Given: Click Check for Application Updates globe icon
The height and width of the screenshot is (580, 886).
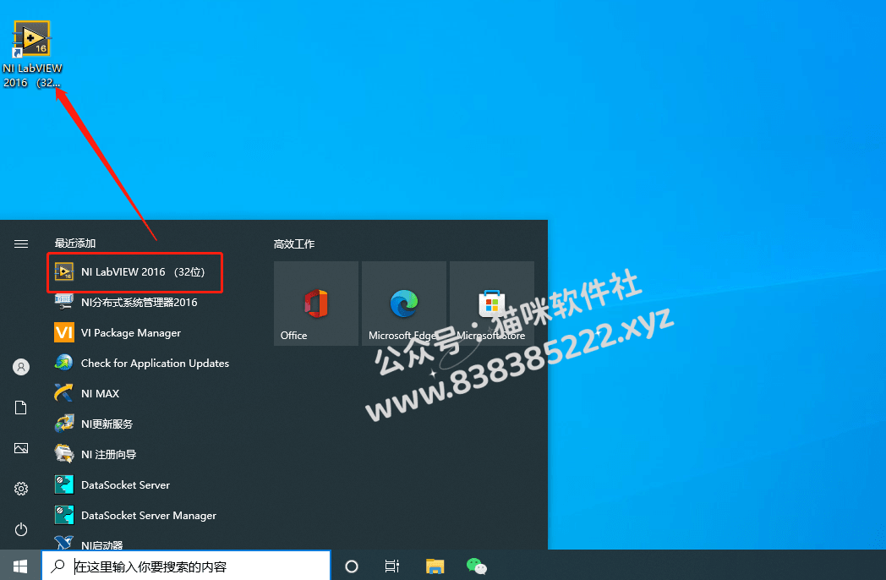Looking at the screenshot, I should coord(64,363).
